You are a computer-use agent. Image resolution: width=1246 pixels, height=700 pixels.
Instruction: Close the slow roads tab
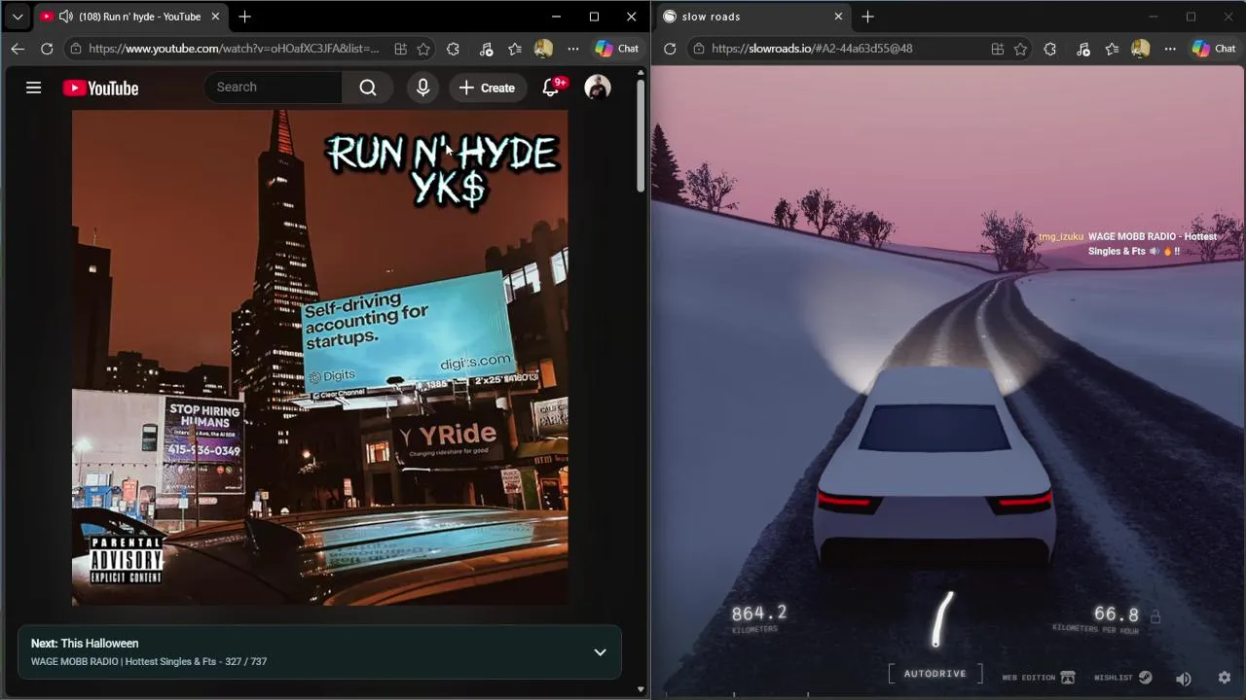coord(838,17)
